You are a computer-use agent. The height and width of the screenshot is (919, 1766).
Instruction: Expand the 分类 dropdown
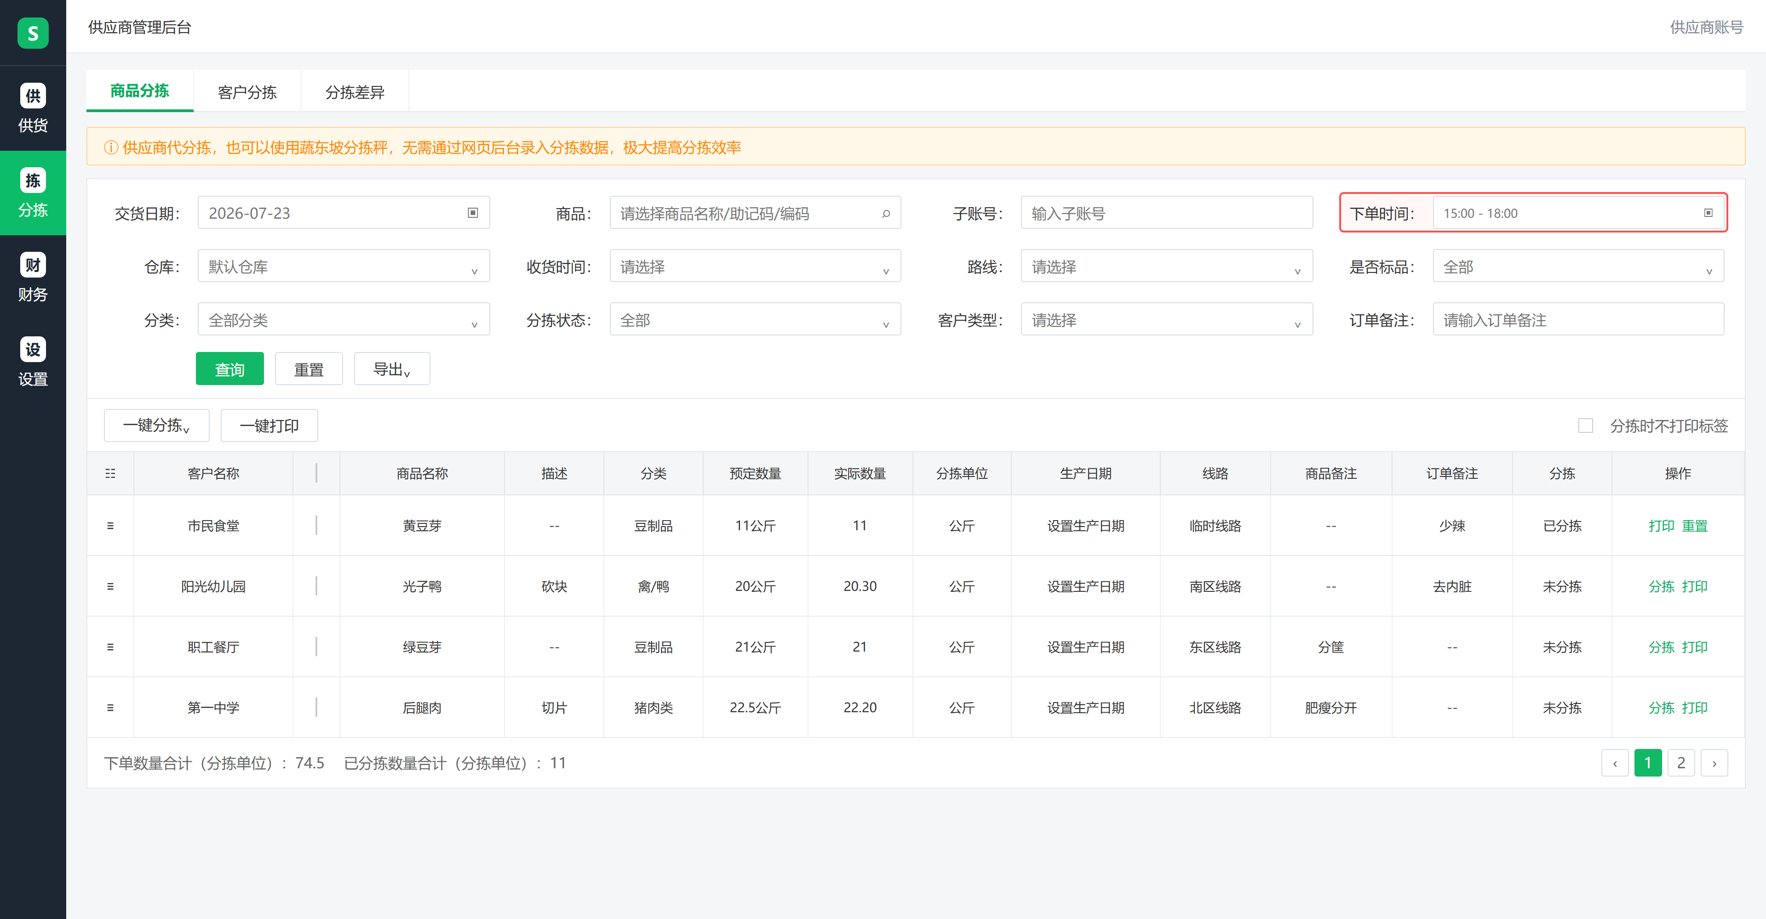point(344,320)
